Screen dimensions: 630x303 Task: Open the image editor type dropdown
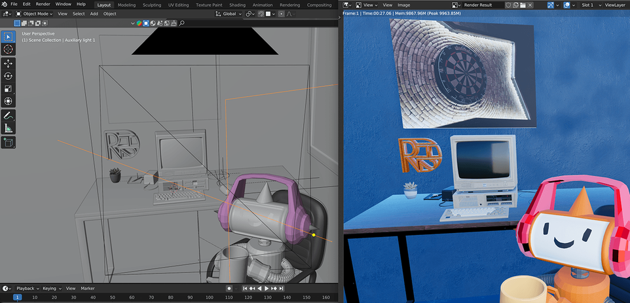click(348, 5)
